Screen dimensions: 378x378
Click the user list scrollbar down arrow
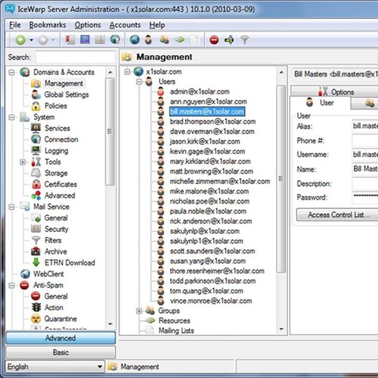281,329
